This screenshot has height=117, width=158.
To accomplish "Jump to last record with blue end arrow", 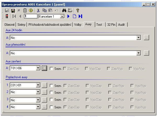I will pos(80,16).
